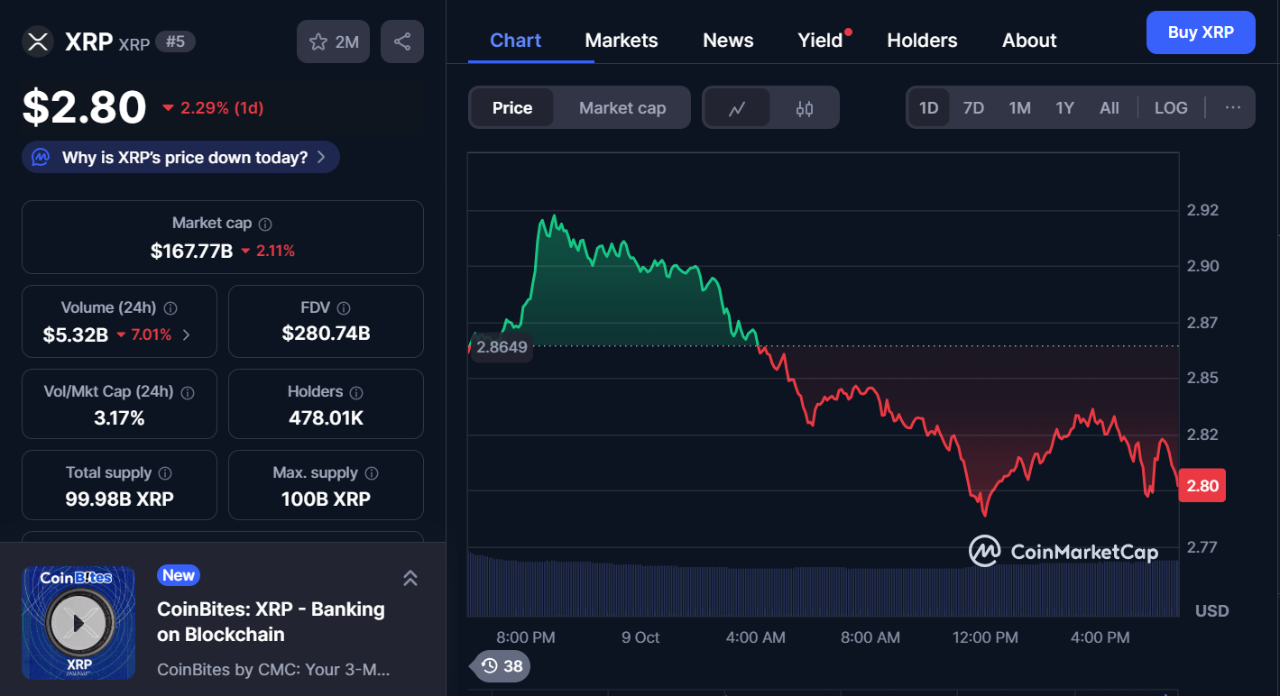Switch to line chart view icon
The height and width of the screenshot is (696, 1280).
pyautogui.click(x=737, y=108)
